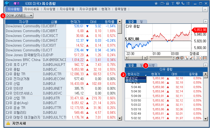Screen dimensions: 210x128
Task: Select the 다우 운송(Avg) row
Action: pos(61,103)
